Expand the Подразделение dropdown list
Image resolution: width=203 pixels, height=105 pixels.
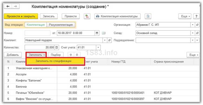click(x=193, y=40)
